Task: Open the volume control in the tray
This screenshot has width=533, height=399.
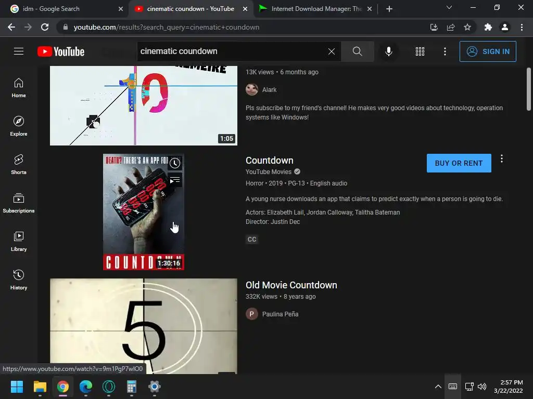Action: pos(482,387)
